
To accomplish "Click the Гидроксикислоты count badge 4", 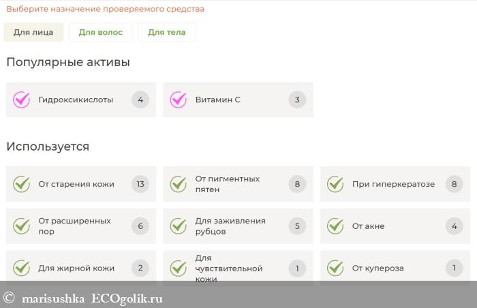I will [140, 99].
